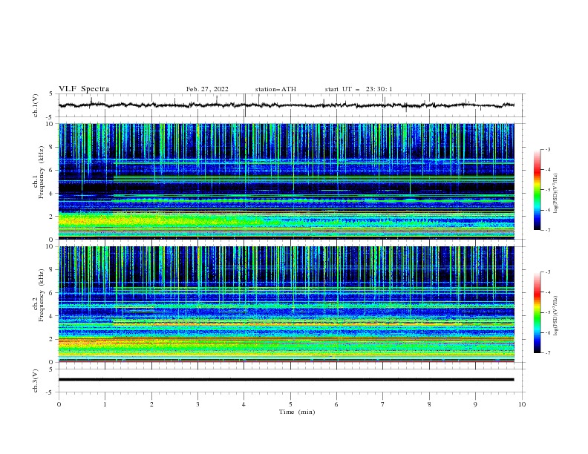Click the "ch.3(V)" axis label

[36, 381]
